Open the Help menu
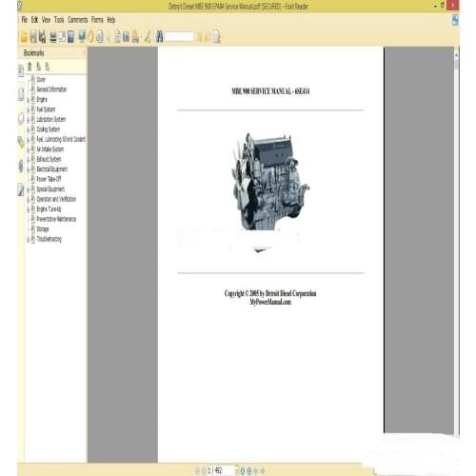Image resolution: width=476 pixels, height=476 pixels. coord(111,20)
